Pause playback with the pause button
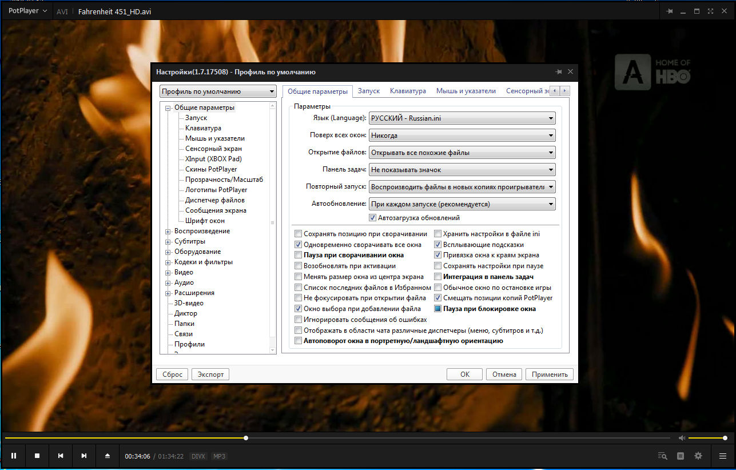 pos(14,456)
